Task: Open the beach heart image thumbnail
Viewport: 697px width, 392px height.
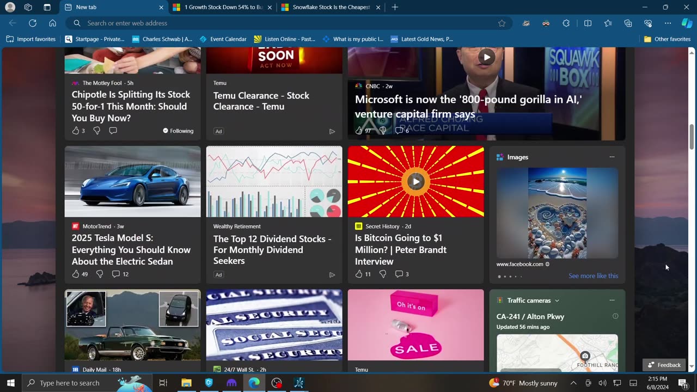Action: (557, 213)
